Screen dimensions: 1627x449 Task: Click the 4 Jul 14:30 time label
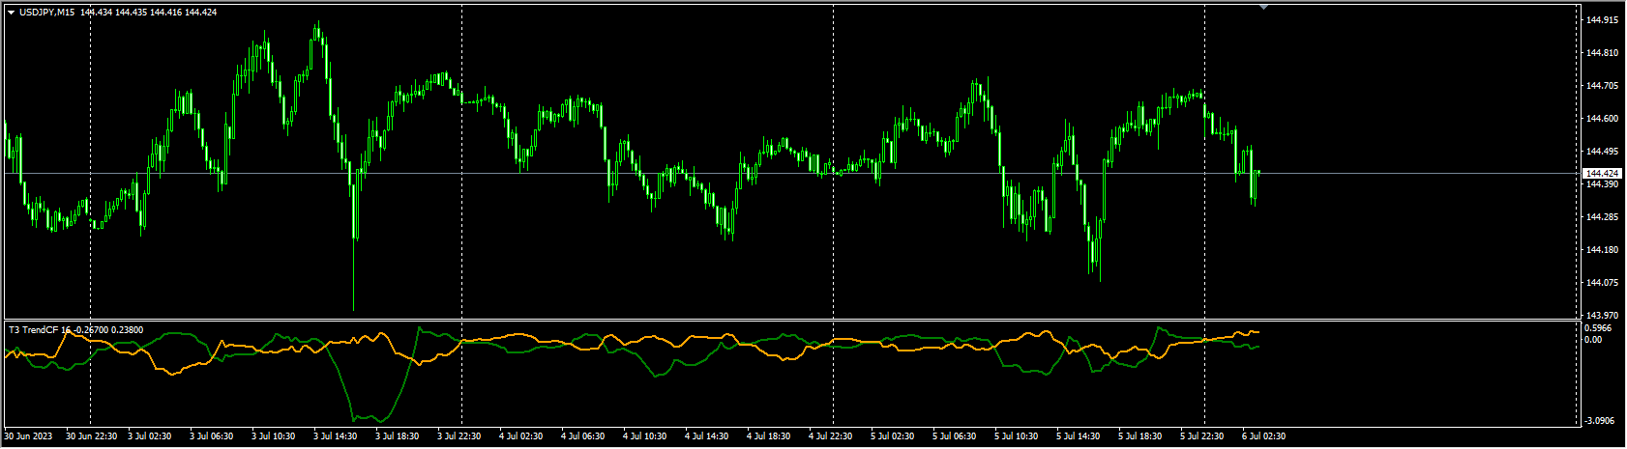point(707,436)
